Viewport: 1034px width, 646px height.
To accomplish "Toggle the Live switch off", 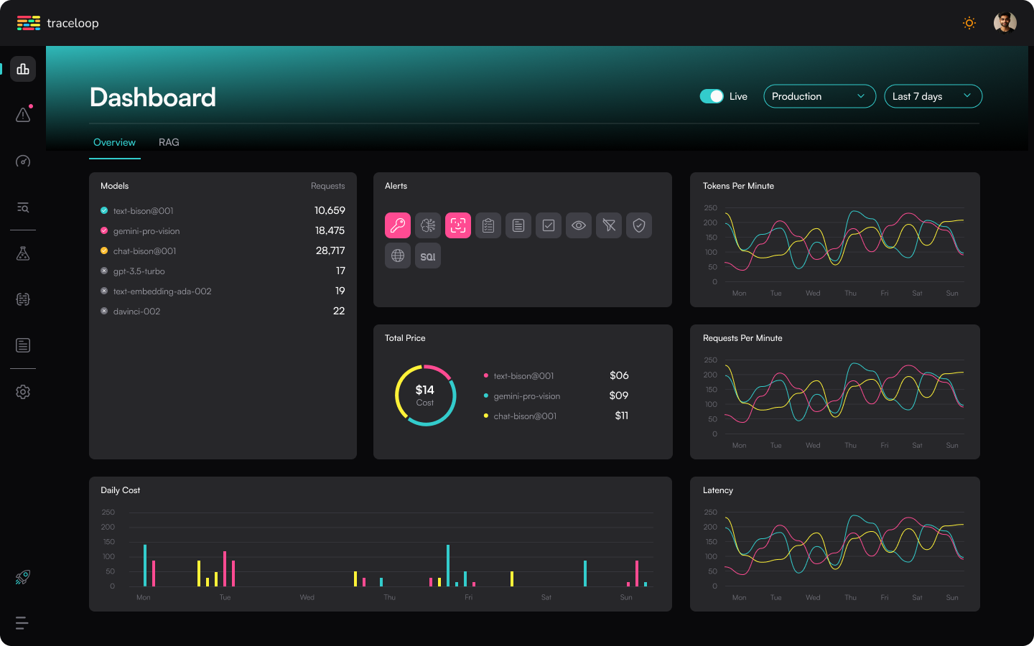I will 712,96.
